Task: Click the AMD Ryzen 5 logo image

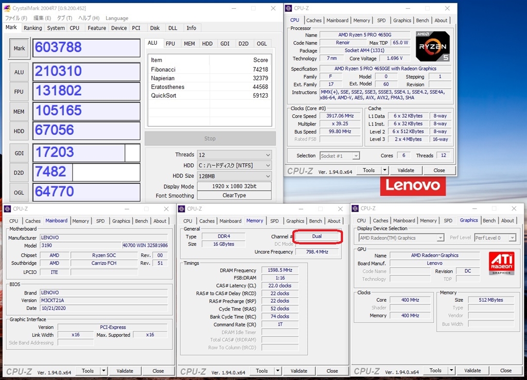Action: [x=433, y=46]
